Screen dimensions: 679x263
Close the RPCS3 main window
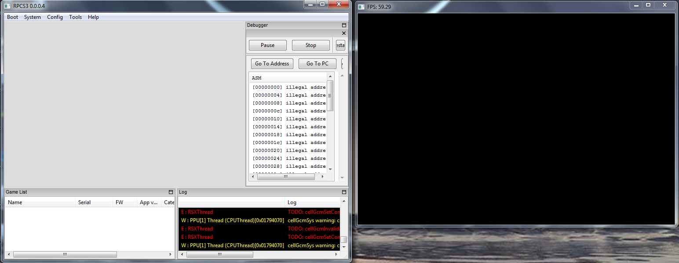click(339, 4)
